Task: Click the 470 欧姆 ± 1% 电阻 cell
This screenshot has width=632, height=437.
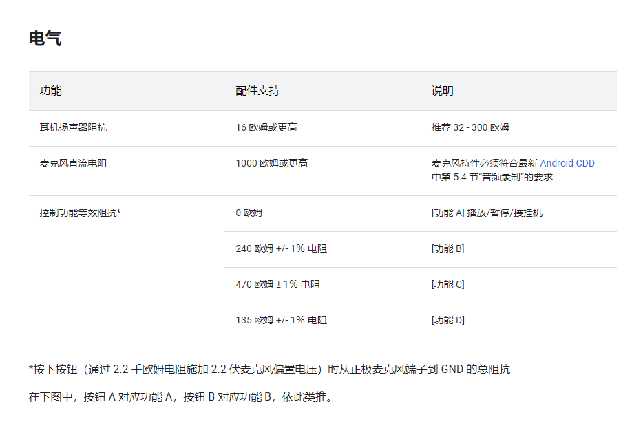Action: click(277, 284)
